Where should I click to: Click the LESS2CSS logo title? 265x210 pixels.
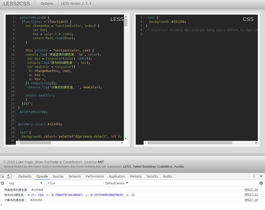pyautogui.click(x=17, y=4)
